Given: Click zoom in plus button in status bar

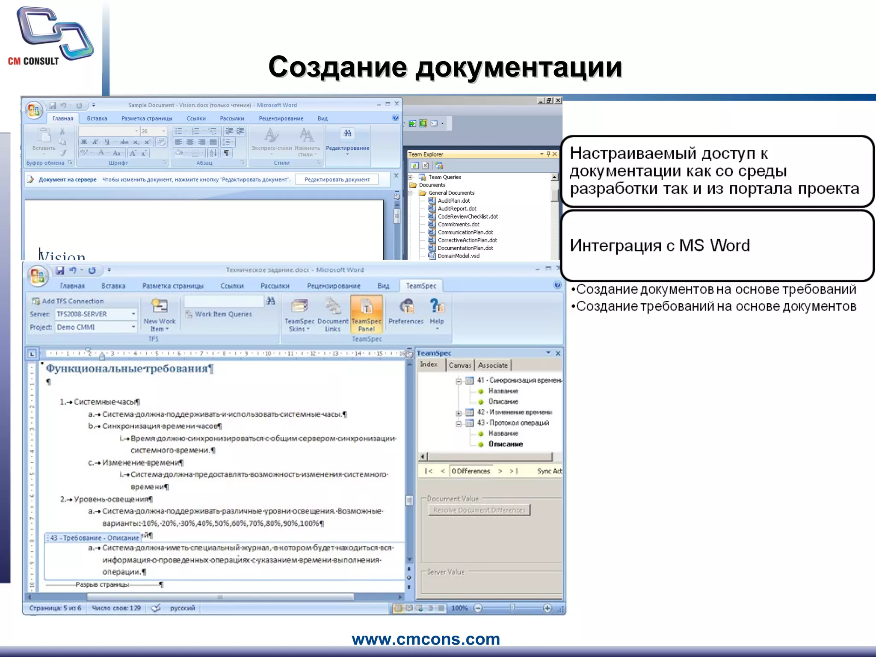Looking at the screenshot, I should (547, 608).
